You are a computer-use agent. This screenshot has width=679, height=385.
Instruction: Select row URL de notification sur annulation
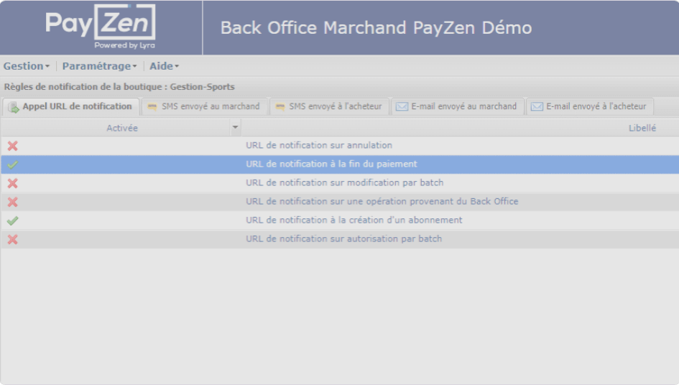tap(318, 146)
